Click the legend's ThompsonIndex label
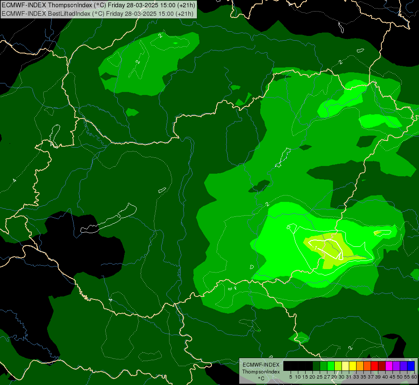 (x=261, y=372)
